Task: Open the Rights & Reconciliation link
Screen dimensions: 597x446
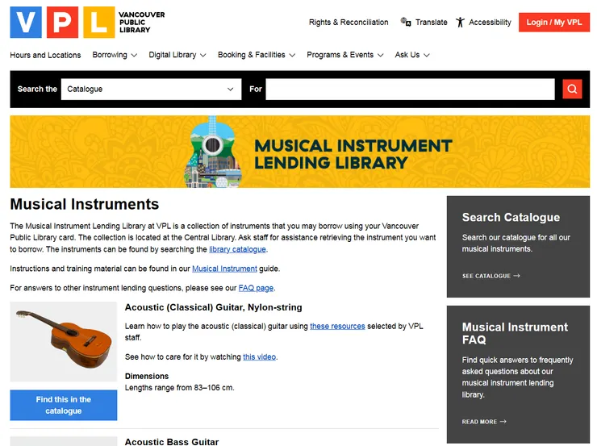Action: pyautogui.click(x=349, y=22)
